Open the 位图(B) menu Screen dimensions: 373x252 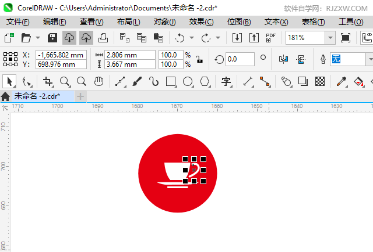click(239, 22)
